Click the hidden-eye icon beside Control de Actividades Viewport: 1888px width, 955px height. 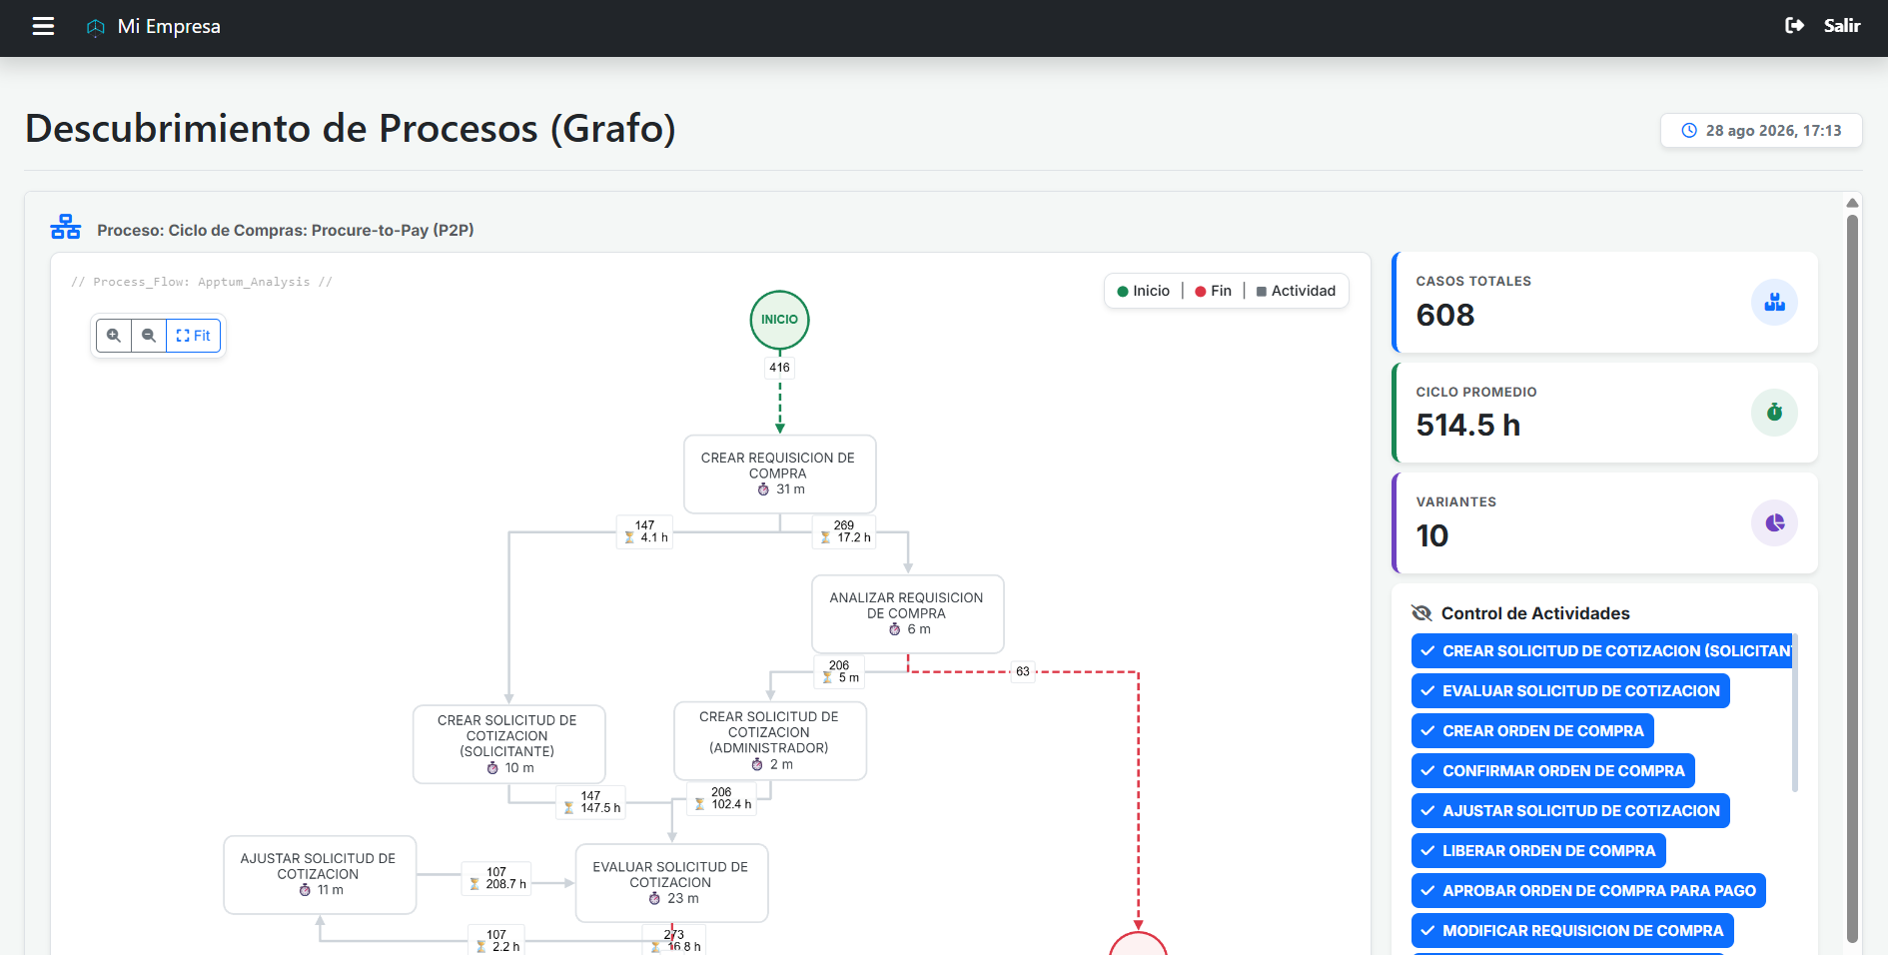click(1421, 613)
